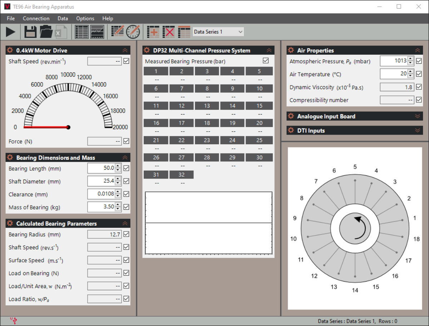Click gear icon of 0.4kW Motor Drive panel

click(x=10, y=50)
